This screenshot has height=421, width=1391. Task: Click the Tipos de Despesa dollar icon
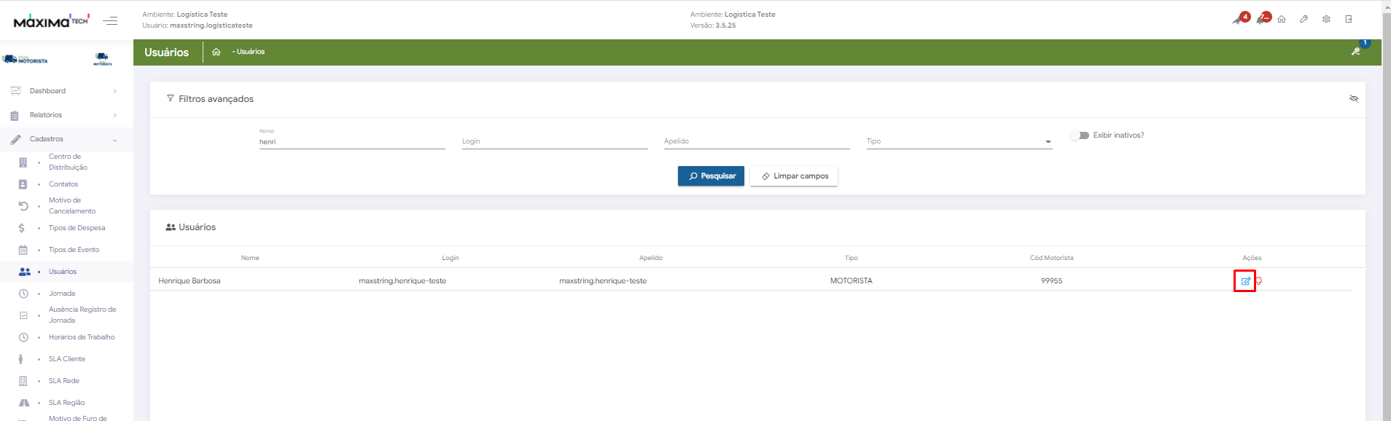point(22,228)
